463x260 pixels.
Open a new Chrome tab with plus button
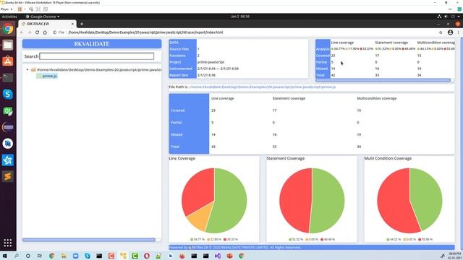(x=82, y=24)
